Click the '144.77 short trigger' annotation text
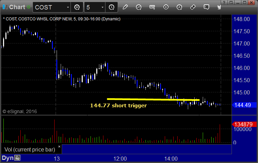Screen dimensions: 258x163 click(x=118, y=106)
